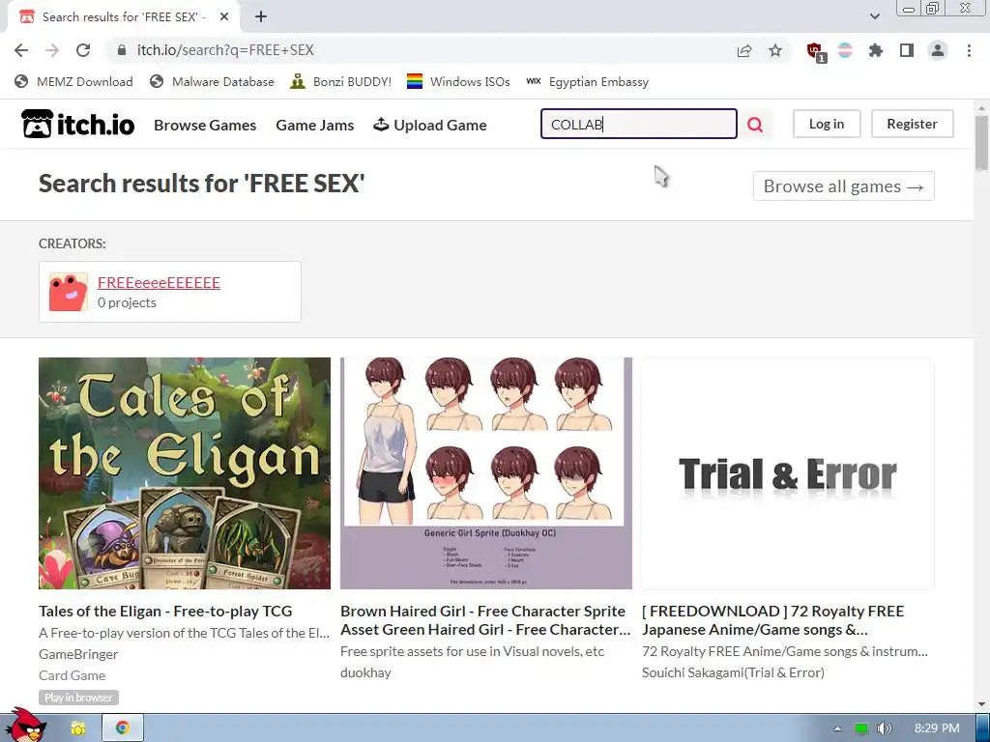The width and height of the screenshot is (990, 742).
Task: Open the Generic Girl Sprite thumbnail
Action: point(486,473)
